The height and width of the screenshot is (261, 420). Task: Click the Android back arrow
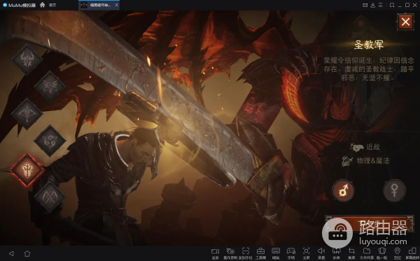(11, 253)
